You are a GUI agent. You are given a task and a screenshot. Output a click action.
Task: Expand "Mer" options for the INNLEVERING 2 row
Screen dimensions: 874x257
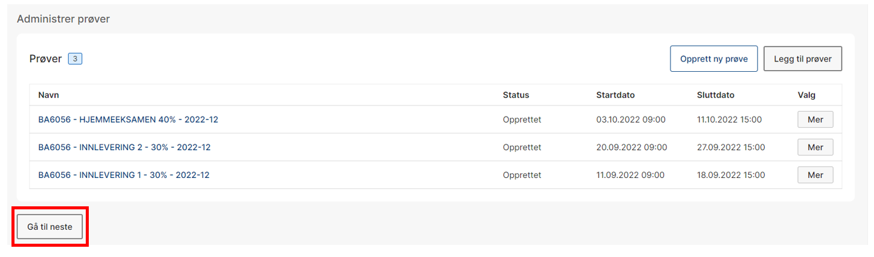pos(815,147)
